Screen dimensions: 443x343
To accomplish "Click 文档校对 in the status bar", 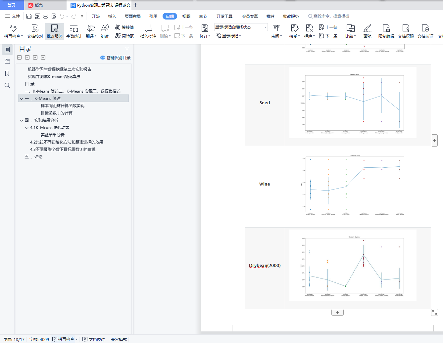I will coord(94,339).
